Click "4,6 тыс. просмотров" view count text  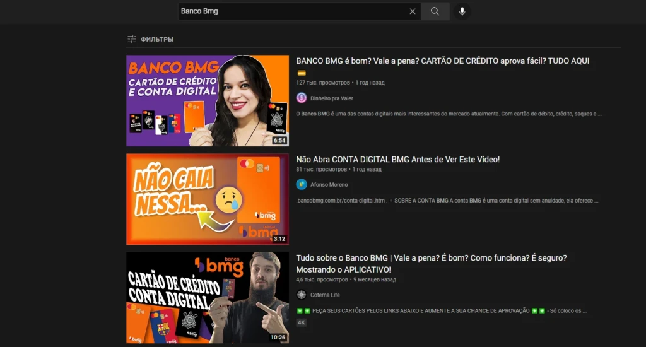tap(322, 279)
